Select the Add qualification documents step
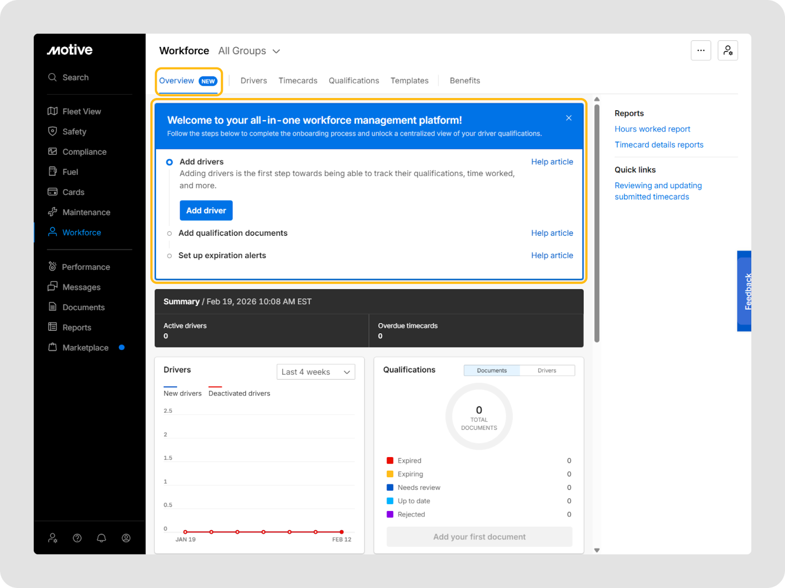Screen dimensions: 785x588 pyautogui.click(x=233, y=233)
